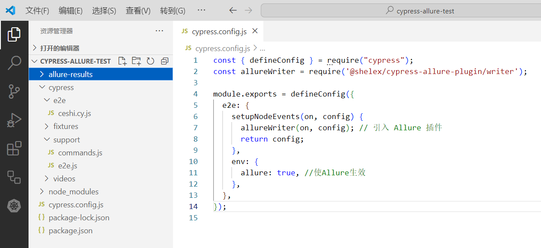The image size is (541, 248).
Task: Click the New File icon in explorer
Action: click(122, 61)
